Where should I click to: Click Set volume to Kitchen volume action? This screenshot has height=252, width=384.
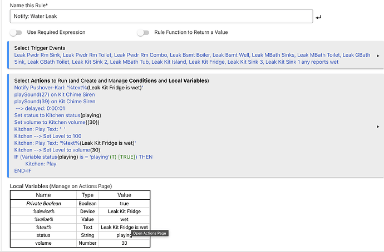click(57, 122)
